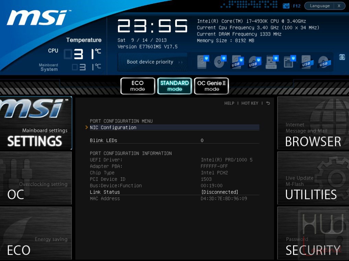Select the Link Status row

[x=174, y=192]
